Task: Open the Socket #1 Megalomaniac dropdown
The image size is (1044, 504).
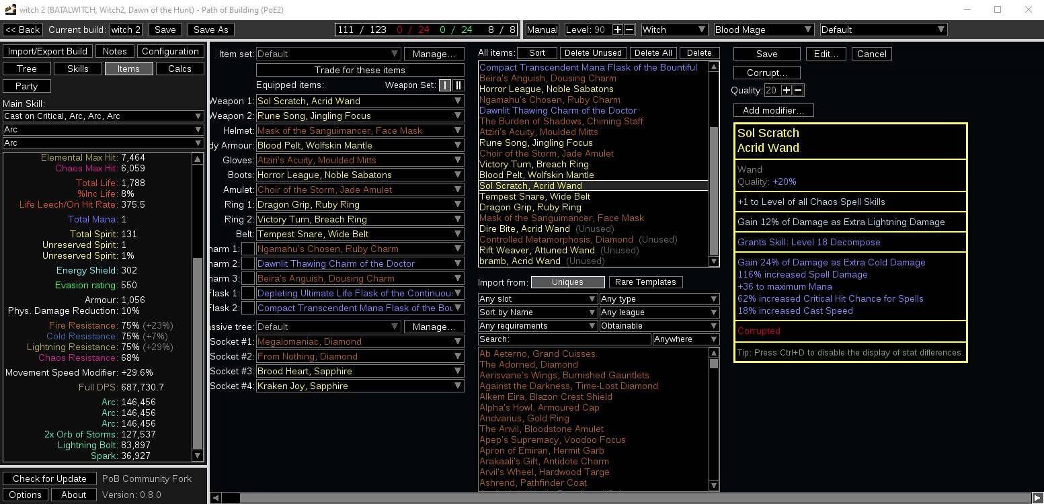Action: click(x=360, y=341)
